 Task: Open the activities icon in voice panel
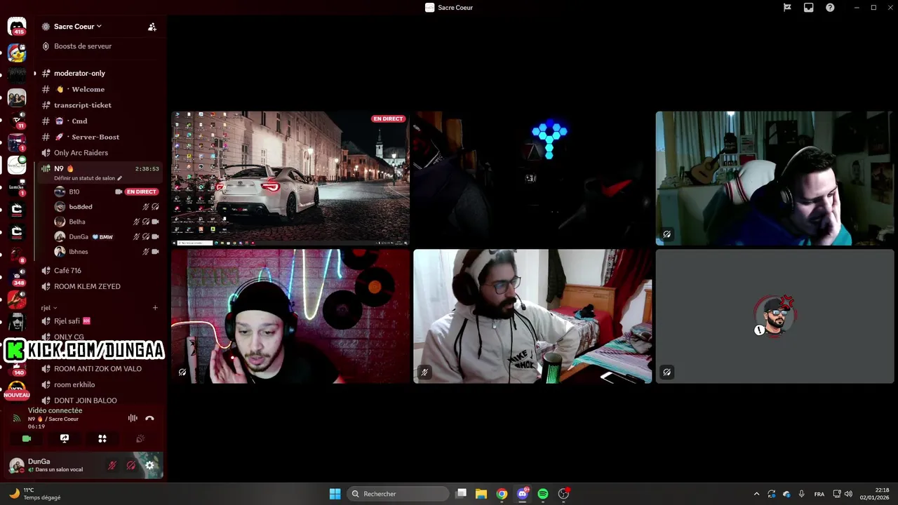point(102,438)
